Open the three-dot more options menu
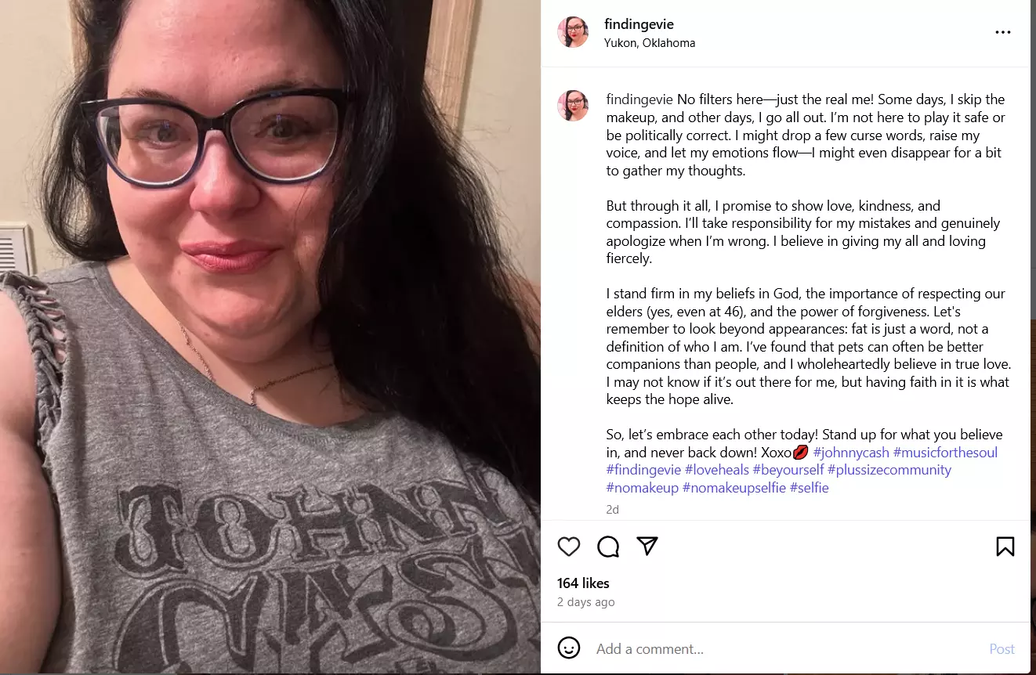This screenshot has height=675, width=1036. tap(1003, 33)
